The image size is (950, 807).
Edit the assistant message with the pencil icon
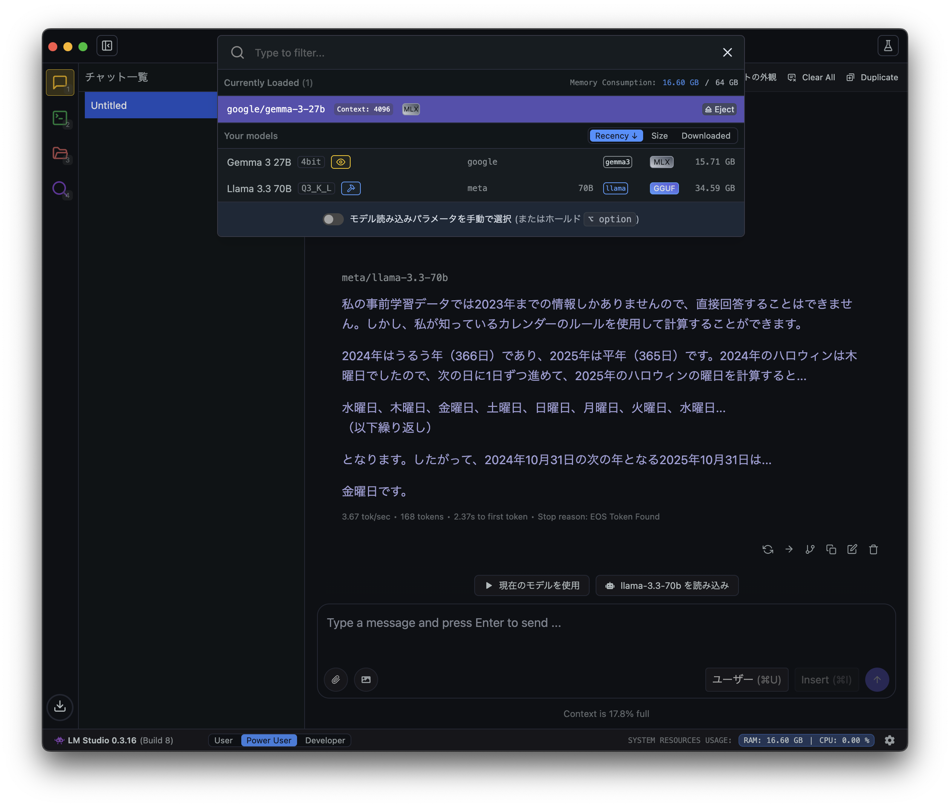click(x=852, y=549)
